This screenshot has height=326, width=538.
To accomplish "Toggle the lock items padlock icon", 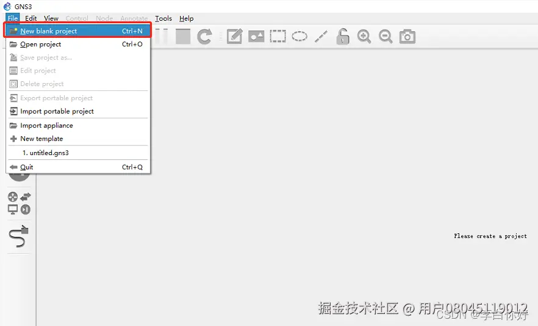I will pos(342,37).
